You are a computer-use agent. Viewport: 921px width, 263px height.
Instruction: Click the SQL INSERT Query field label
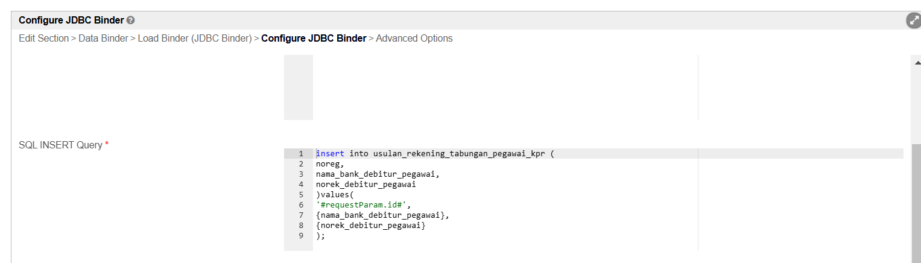61,145
